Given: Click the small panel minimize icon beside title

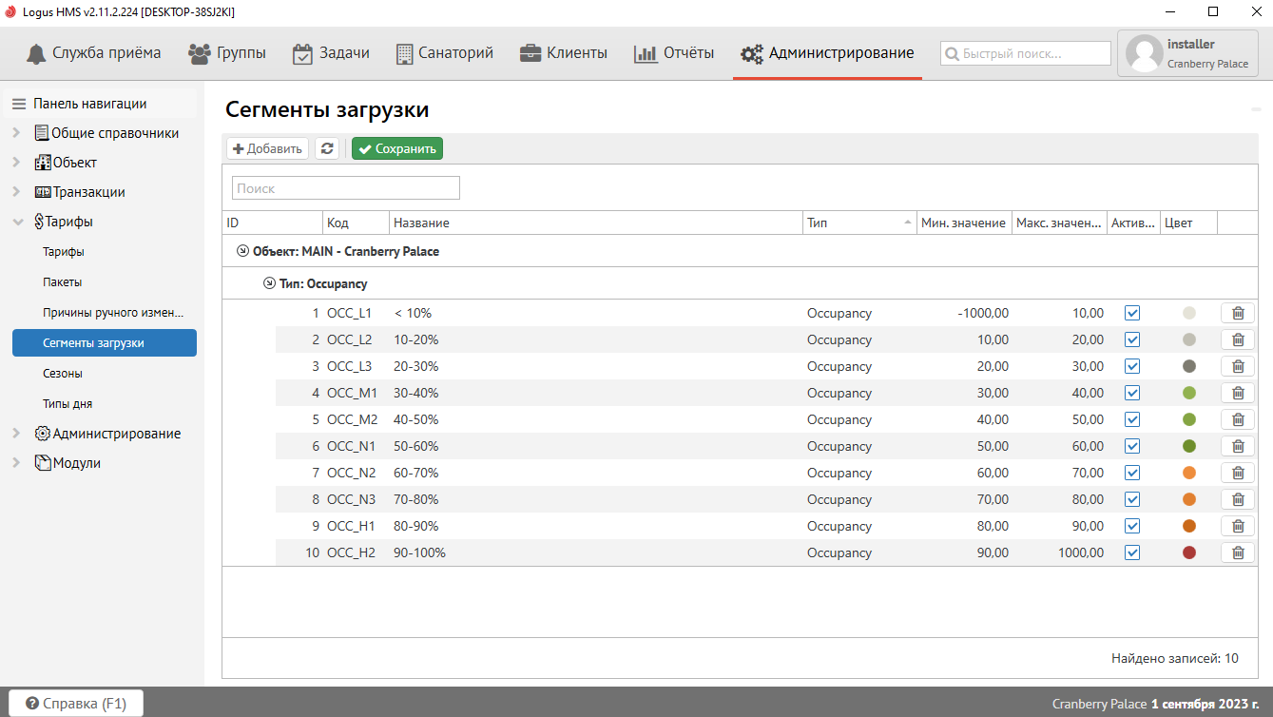Looking at the screenshot, I should click(x=1255, y=111).
